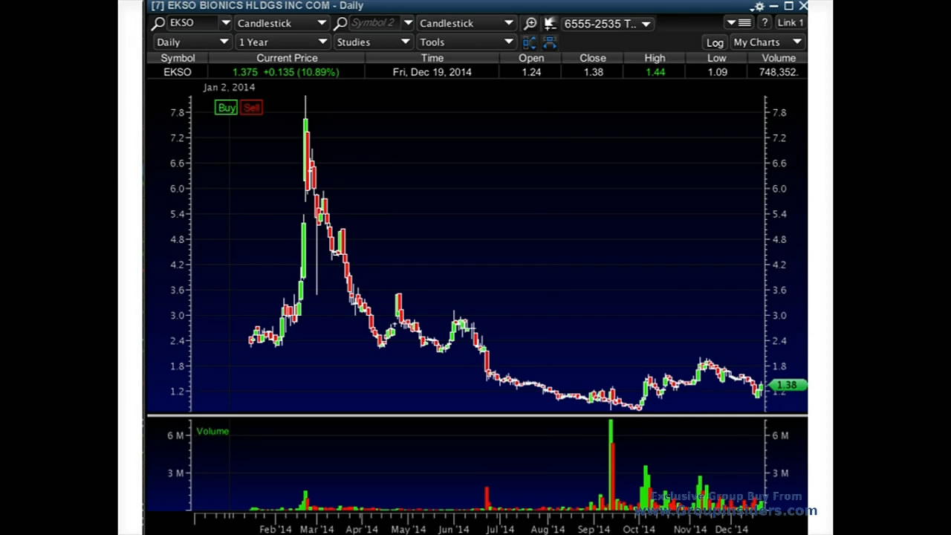
Task: Open the Studies dropdown
Action: pos(373,42)
